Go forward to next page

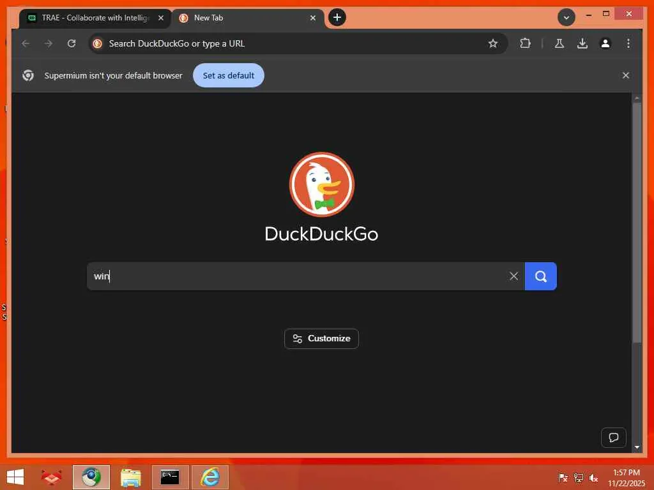(49, 44)
